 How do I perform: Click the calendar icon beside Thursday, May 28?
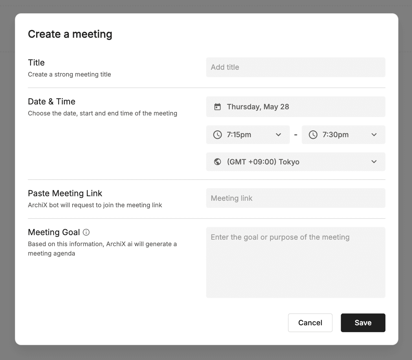pos(218,107)
